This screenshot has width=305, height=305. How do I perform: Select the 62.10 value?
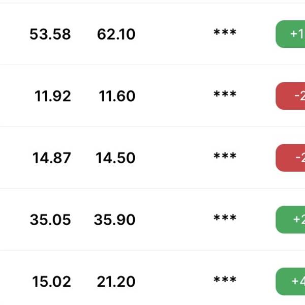[115, 35]
